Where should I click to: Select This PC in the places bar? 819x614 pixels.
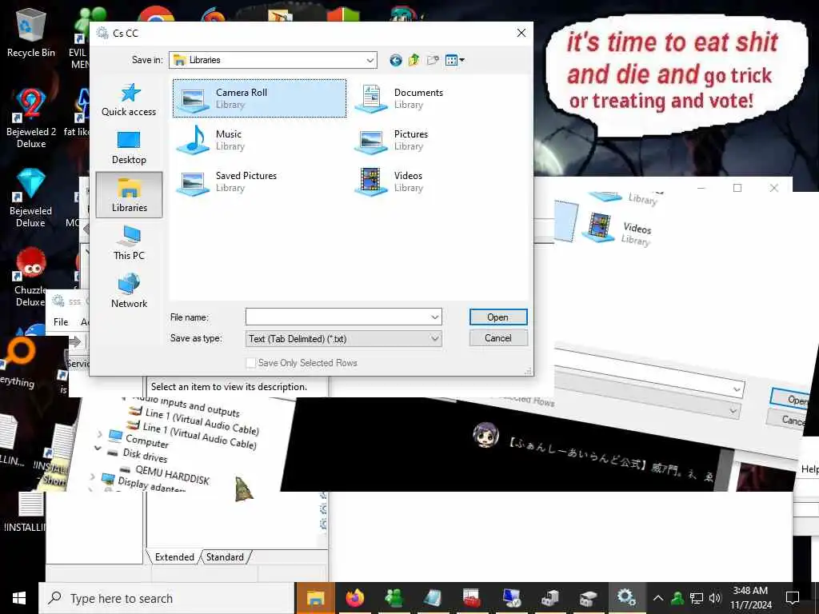[x=129, y=243]
